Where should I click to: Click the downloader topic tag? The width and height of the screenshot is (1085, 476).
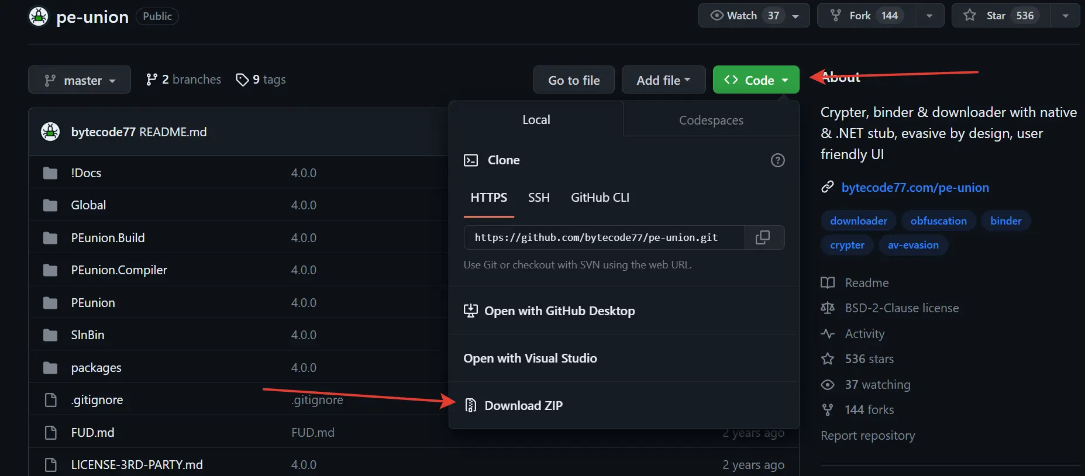pos(859,220)
